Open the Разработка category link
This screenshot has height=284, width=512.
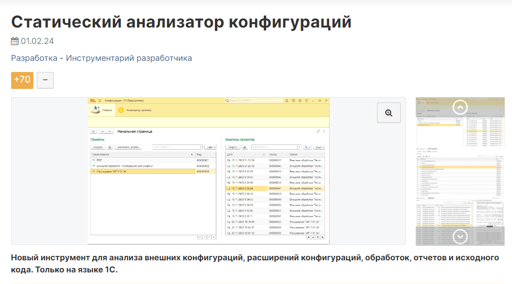pyautogui.click(x=34, y=58)
